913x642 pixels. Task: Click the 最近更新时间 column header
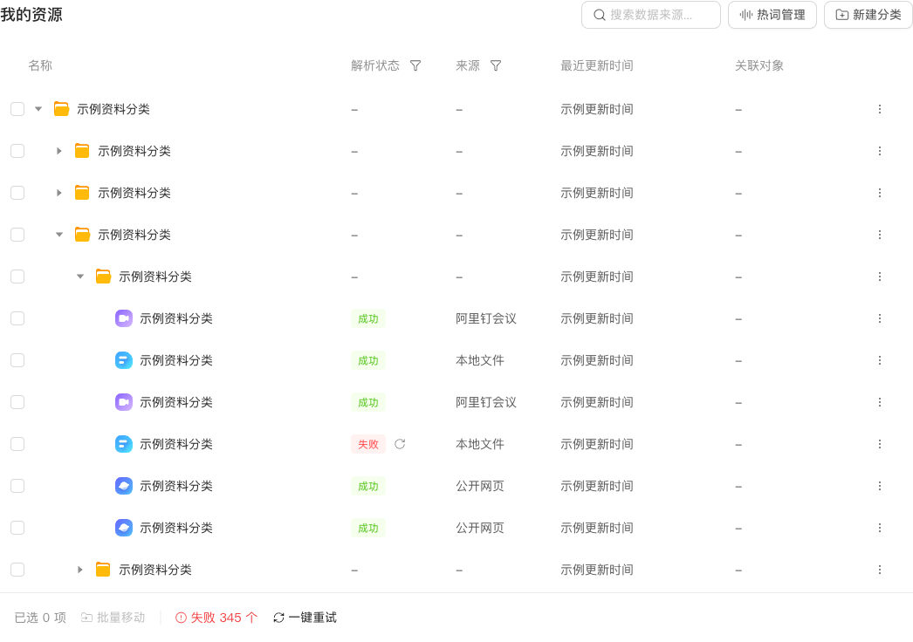(597, 65)
